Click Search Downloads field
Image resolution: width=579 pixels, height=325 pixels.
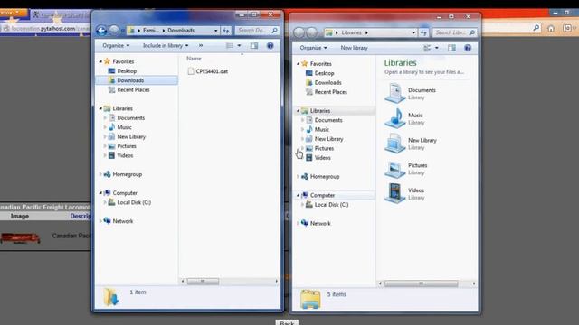257,31
